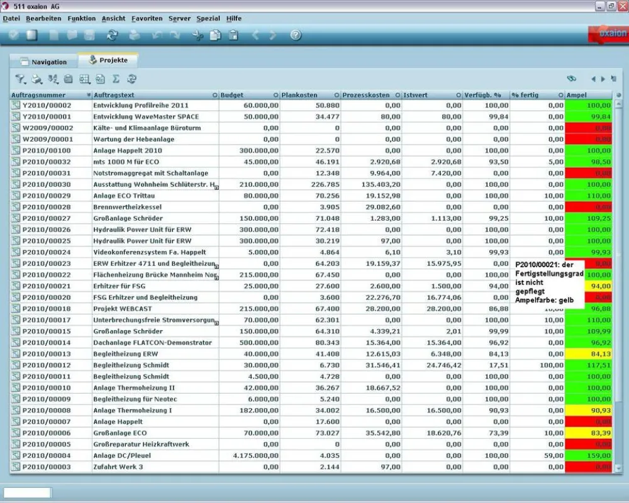Image resolution: width=629 pixels, height=503 pixels.
Task: Click the clipboard paste icon
Action: (233, 35)
